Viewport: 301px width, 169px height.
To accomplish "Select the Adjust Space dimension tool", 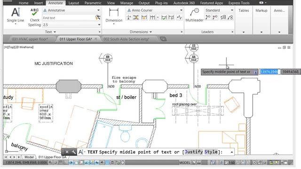I will (x=136, y=18).
